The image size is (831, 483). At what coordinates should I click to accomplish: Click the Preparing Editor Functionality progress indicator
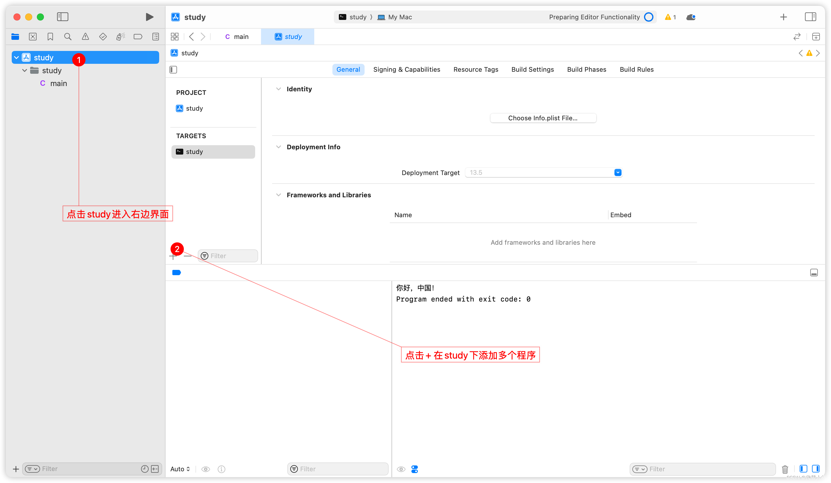tap(648, 17)
